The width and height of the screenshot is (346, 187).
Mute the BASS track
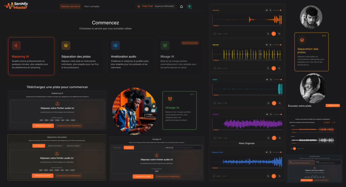(267, 80)
